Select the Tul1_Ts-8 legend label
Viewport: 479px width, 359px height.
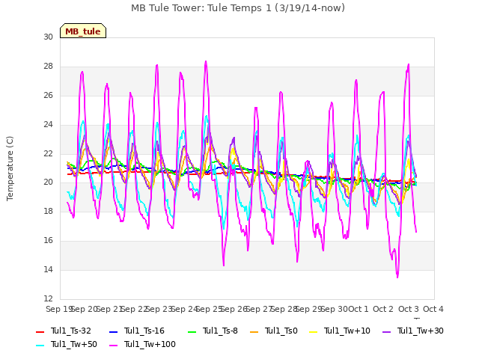coord(220,331)
